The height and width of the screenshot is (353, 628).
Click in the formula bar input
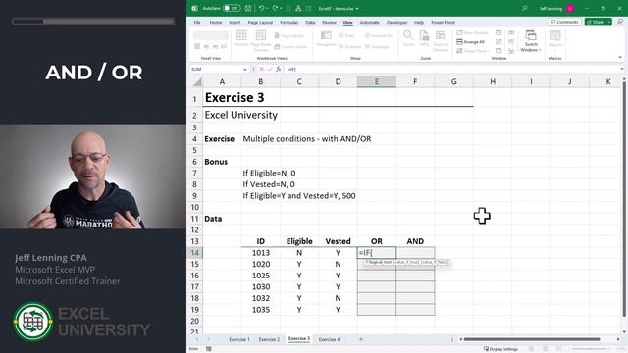tap(450, 70)
